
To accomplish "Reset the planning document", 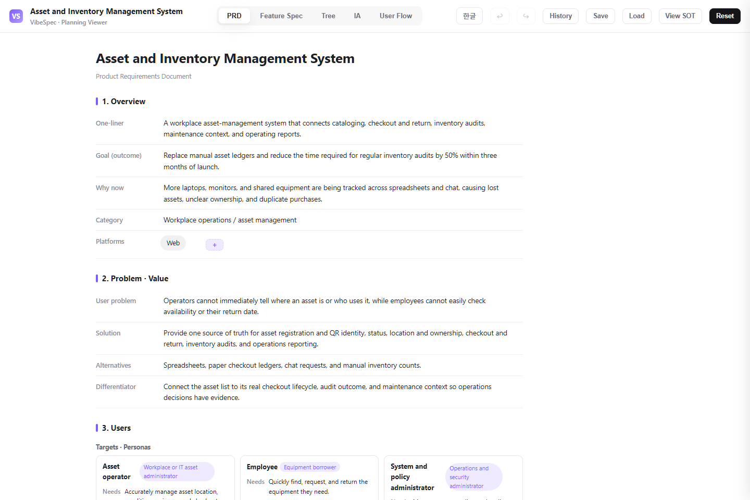I will [x=724, y=16].
